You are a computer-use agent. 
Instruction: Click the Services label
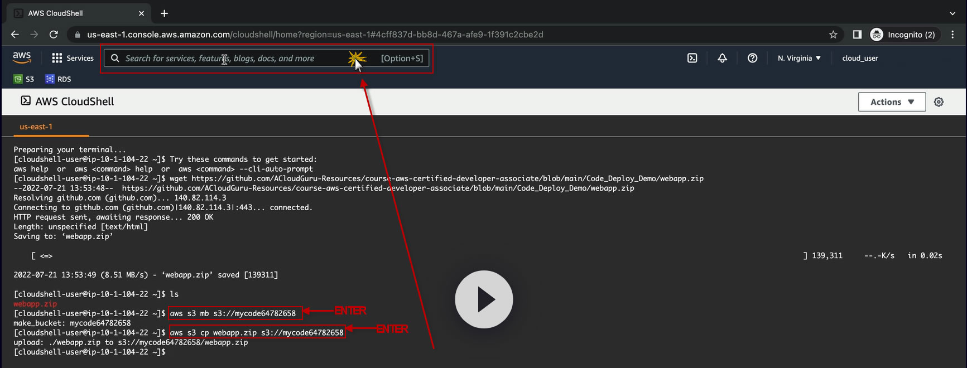(x=80, y=58)
